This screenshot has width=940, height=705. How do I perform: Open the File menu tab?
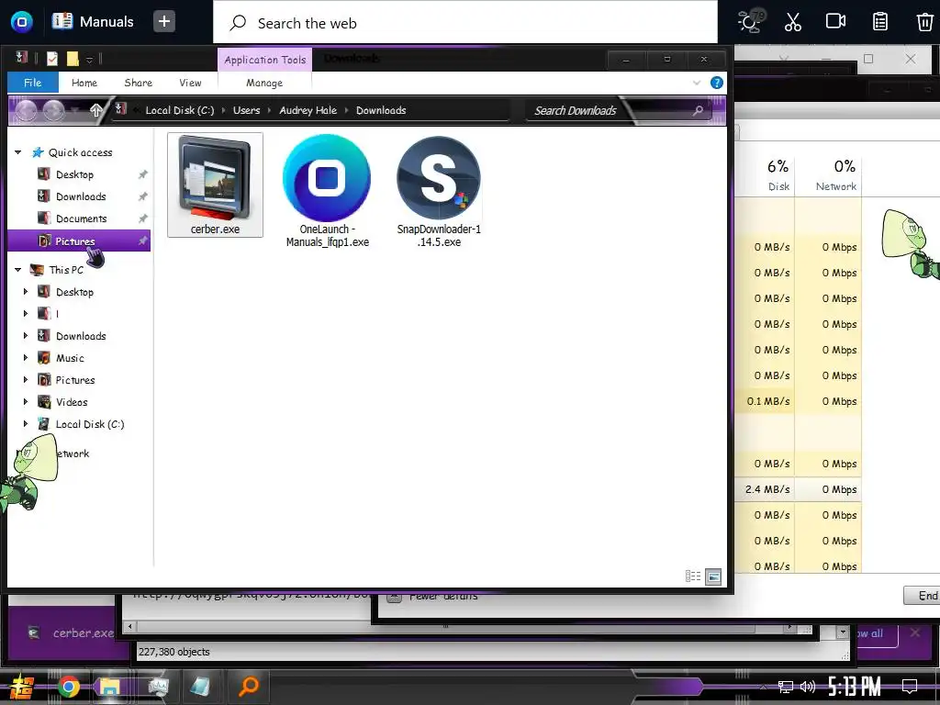click(32, 83)
